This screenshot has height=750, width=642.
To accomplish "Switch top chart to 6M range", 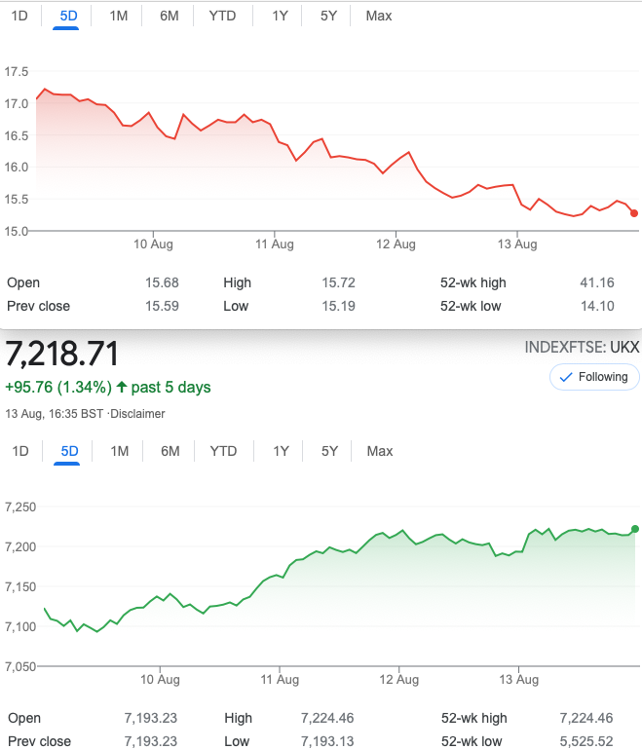I will click(170, 16).
